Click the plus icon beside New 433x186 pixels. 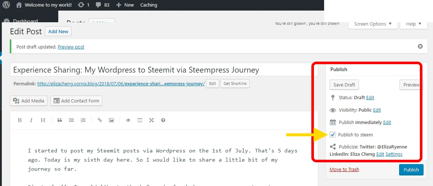tap(119, 5)
